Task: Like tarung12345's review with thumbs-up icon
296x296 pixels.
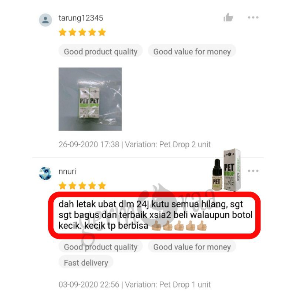Action: pos(228,17)
